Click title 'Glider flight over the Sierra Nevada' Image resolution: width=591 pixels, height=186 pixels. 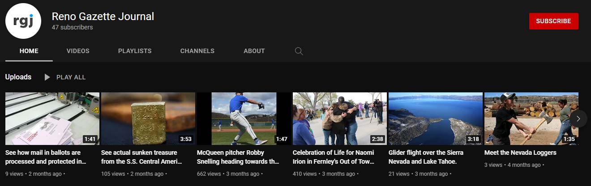(x=426, y=157)
